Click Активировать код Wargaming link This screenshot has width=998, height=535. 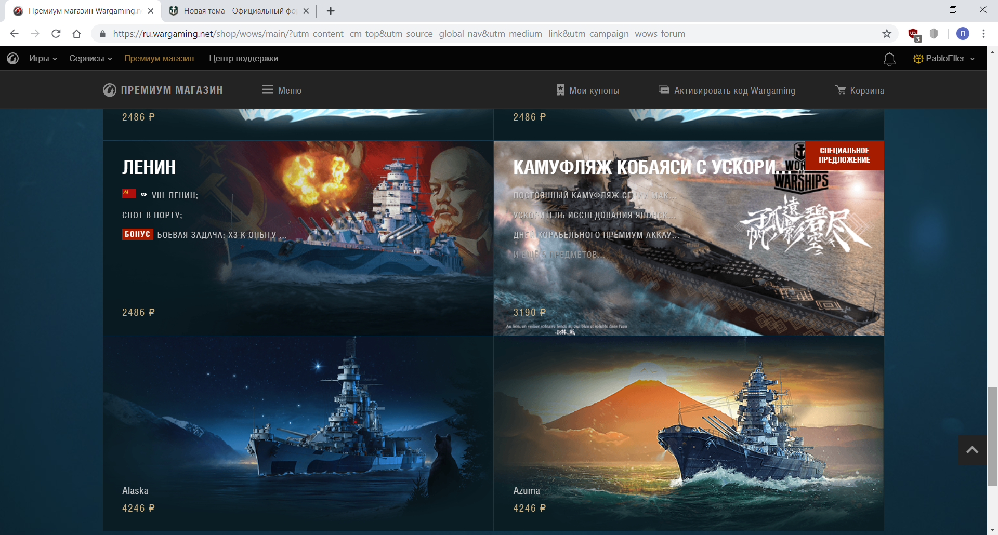click(x=734, y=90)
